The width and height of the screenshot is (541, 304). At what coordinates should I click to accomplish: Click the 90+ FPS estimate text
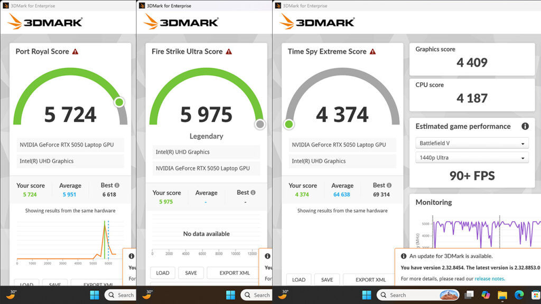click(472, 176)
